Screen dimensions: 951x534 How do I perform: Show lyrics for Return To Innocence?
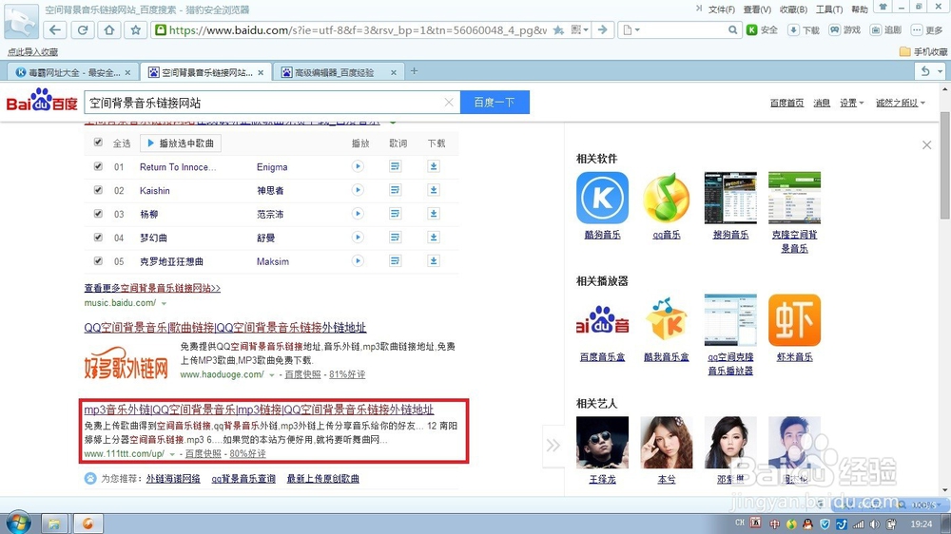pos(395,166)
